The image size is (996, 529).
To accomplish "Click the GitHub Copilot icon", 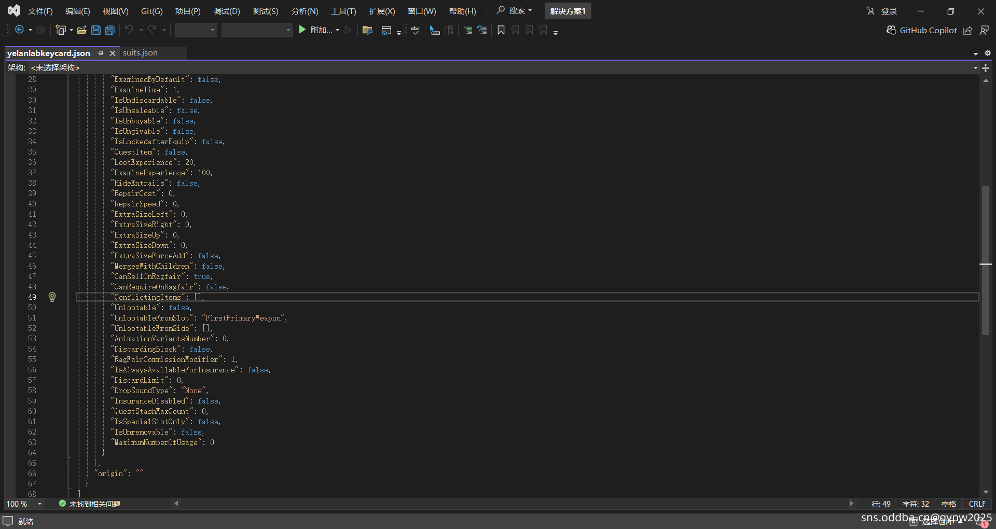I will click(891, 30).
